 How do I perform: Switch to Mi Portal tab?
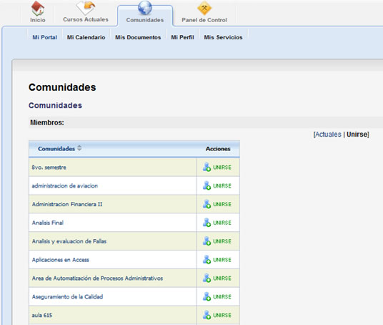[45, 37]
